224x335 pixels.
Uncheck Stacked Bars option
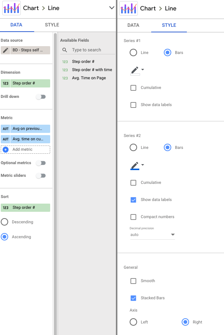pyautogui.click(x=133, y=298)
